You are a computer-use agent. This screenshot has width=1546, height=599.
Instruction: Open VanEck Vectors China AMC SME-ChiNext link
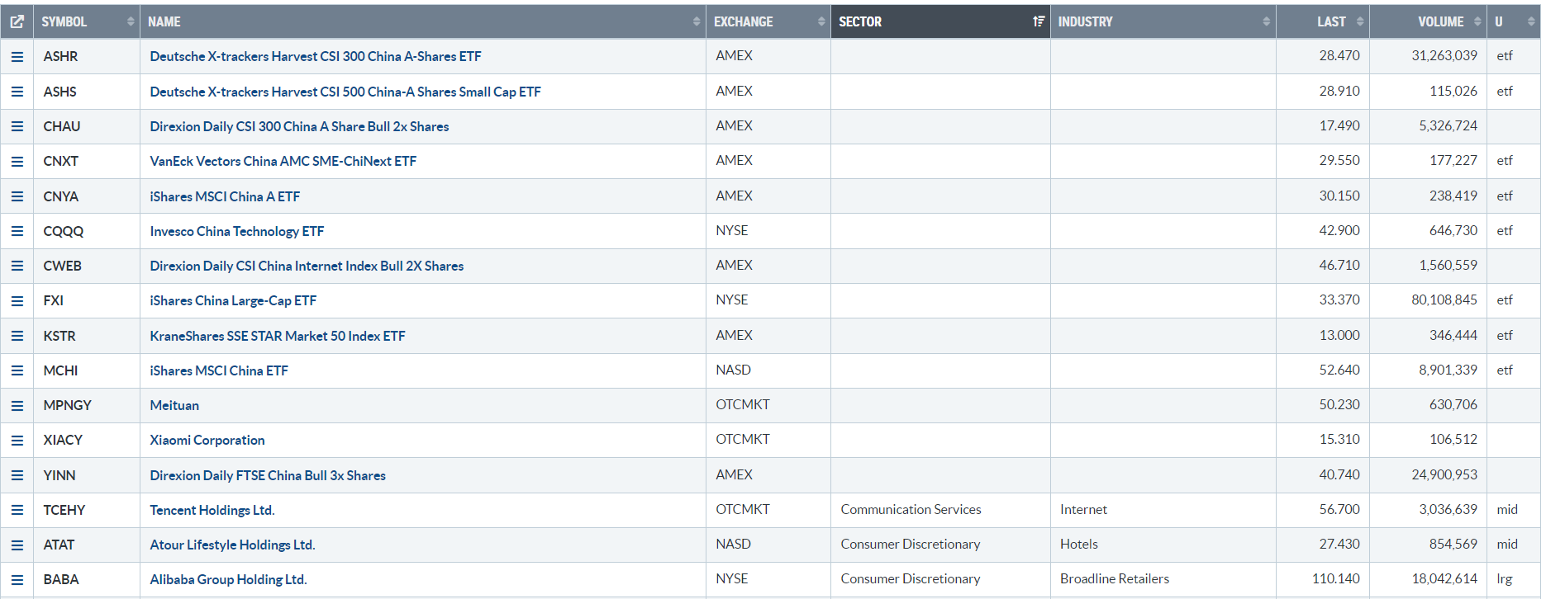point(283,161)
